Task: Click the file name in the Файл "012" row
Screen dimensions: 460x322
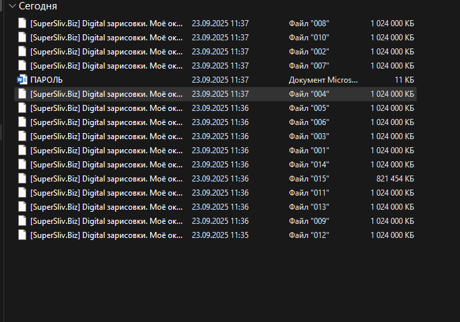Action: tap(106, 235)
